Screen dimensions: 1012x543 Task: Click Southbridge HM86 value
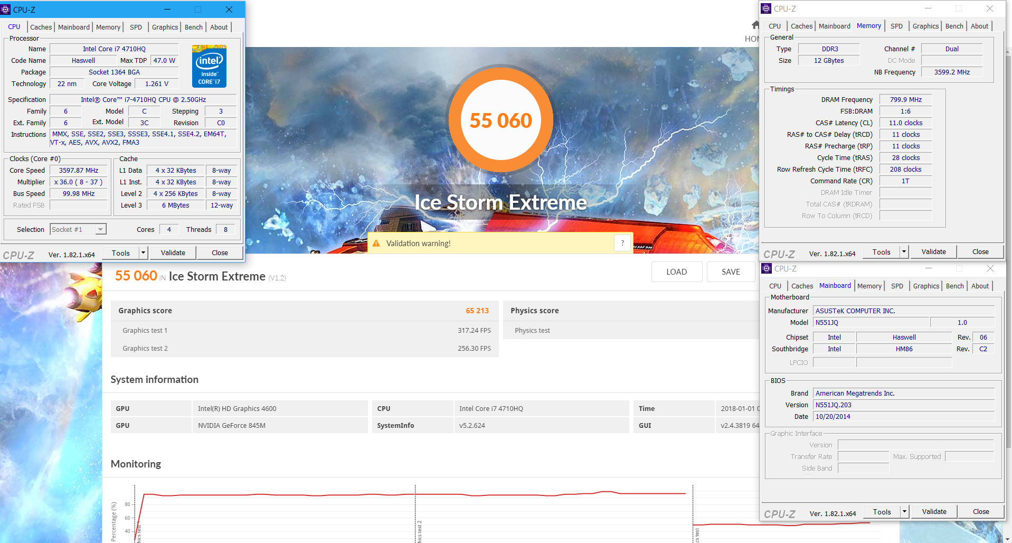(x=904, y=349)
